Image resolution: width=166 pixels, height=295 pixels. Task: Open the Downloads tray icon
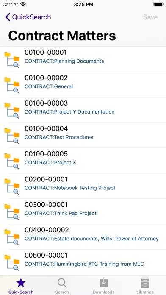[x=104, y=283]
